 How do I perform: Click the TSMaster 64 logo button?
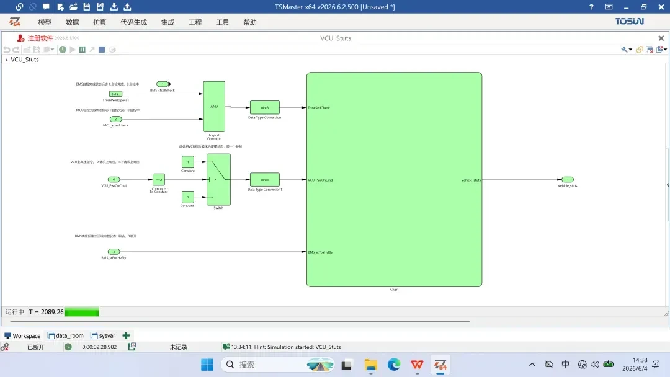pyautogui.click(x=14, y=22)
